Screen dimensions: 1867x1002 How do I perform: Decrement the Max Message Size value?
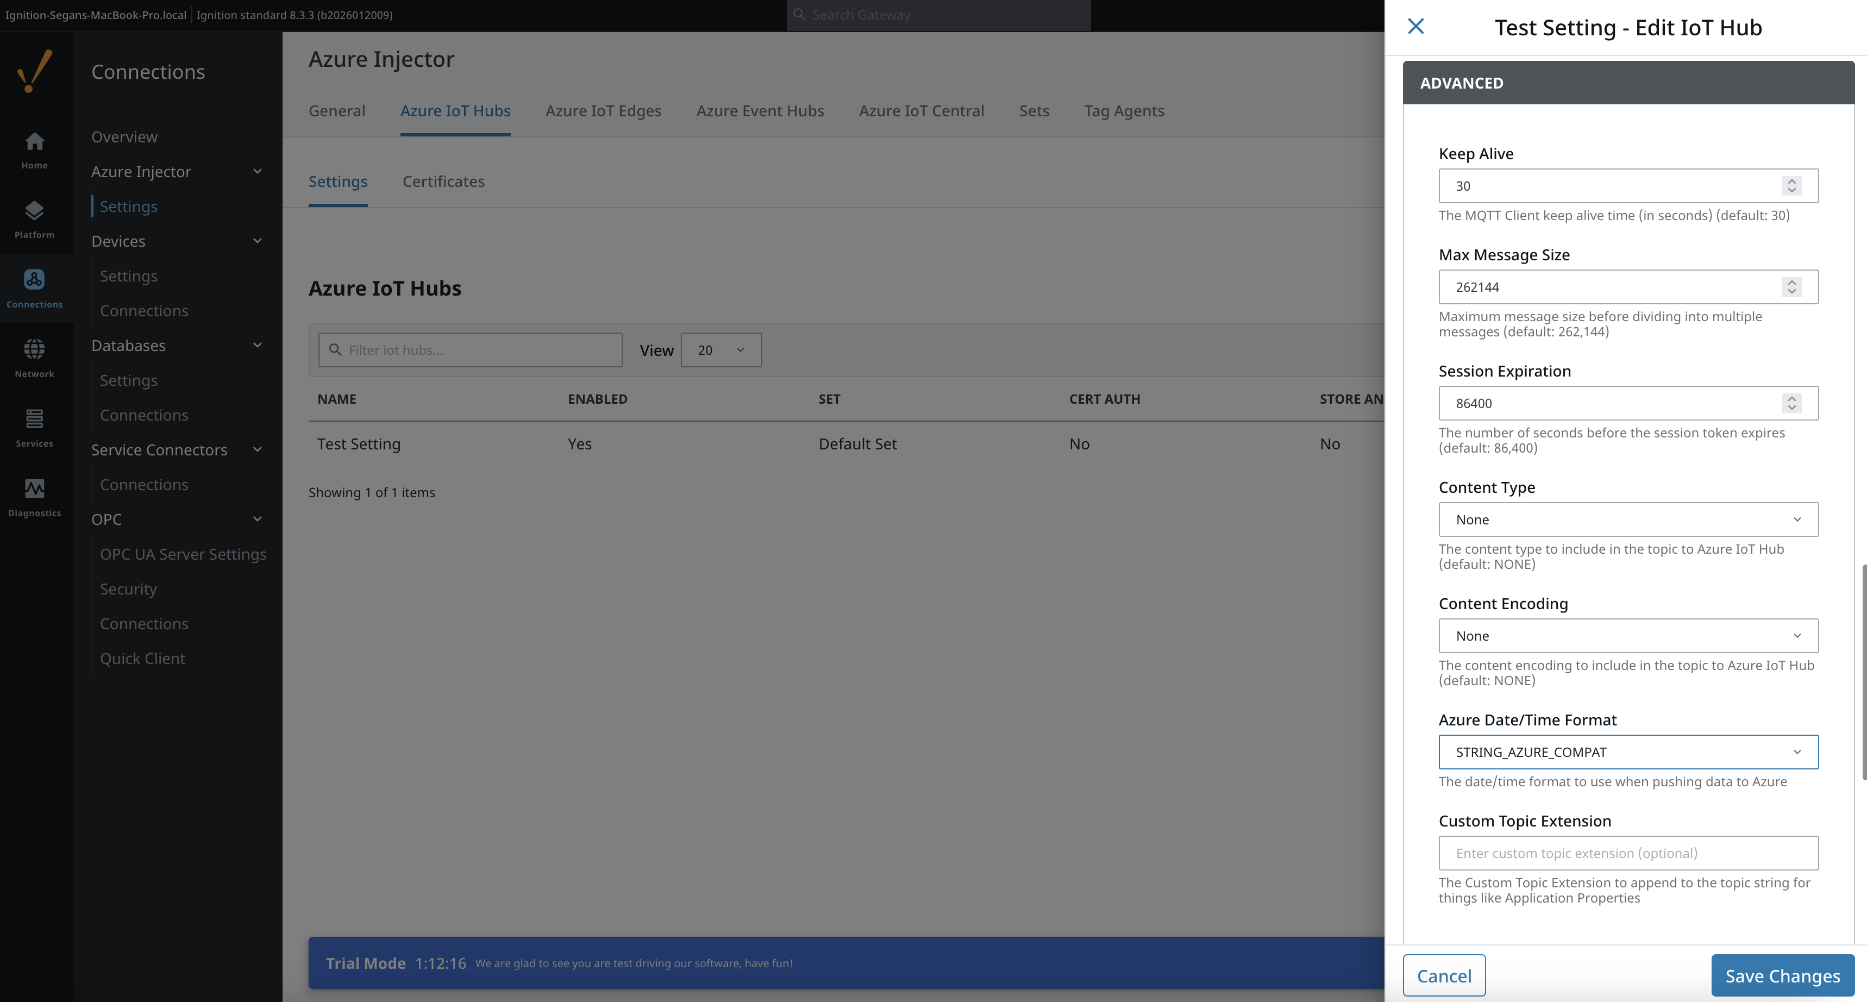click(1791, 292)
